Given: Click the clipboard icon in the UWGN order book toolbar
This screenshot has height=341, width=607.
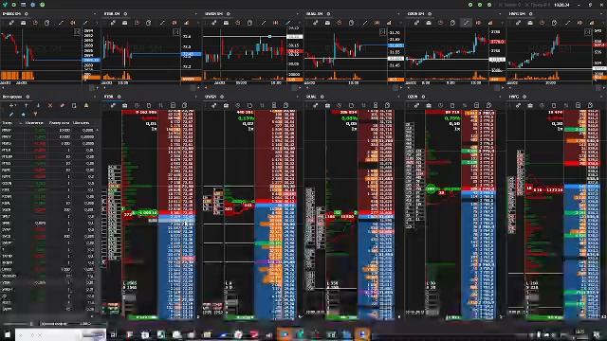Looking at the screenshot, I should click(x=286, y=105).
